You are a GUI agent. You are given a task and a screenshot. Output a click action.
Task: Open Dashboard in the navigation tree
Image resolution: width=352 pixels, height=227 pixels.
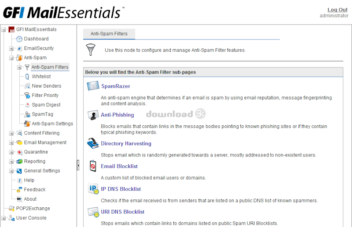[36, 39]
